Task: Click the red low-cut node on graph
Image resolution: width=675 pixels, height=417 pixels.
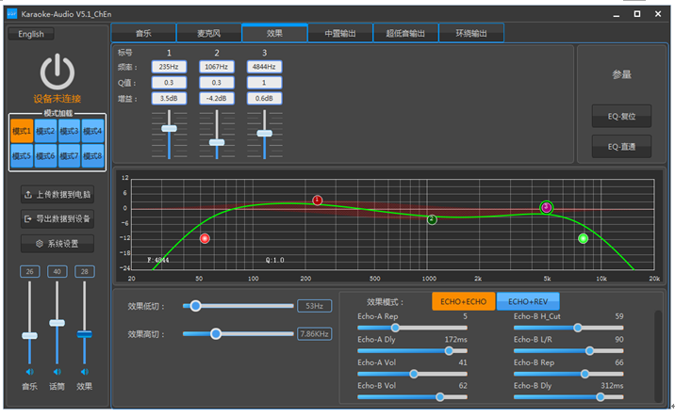Action: pyautogui.click(x=205, y=238)
